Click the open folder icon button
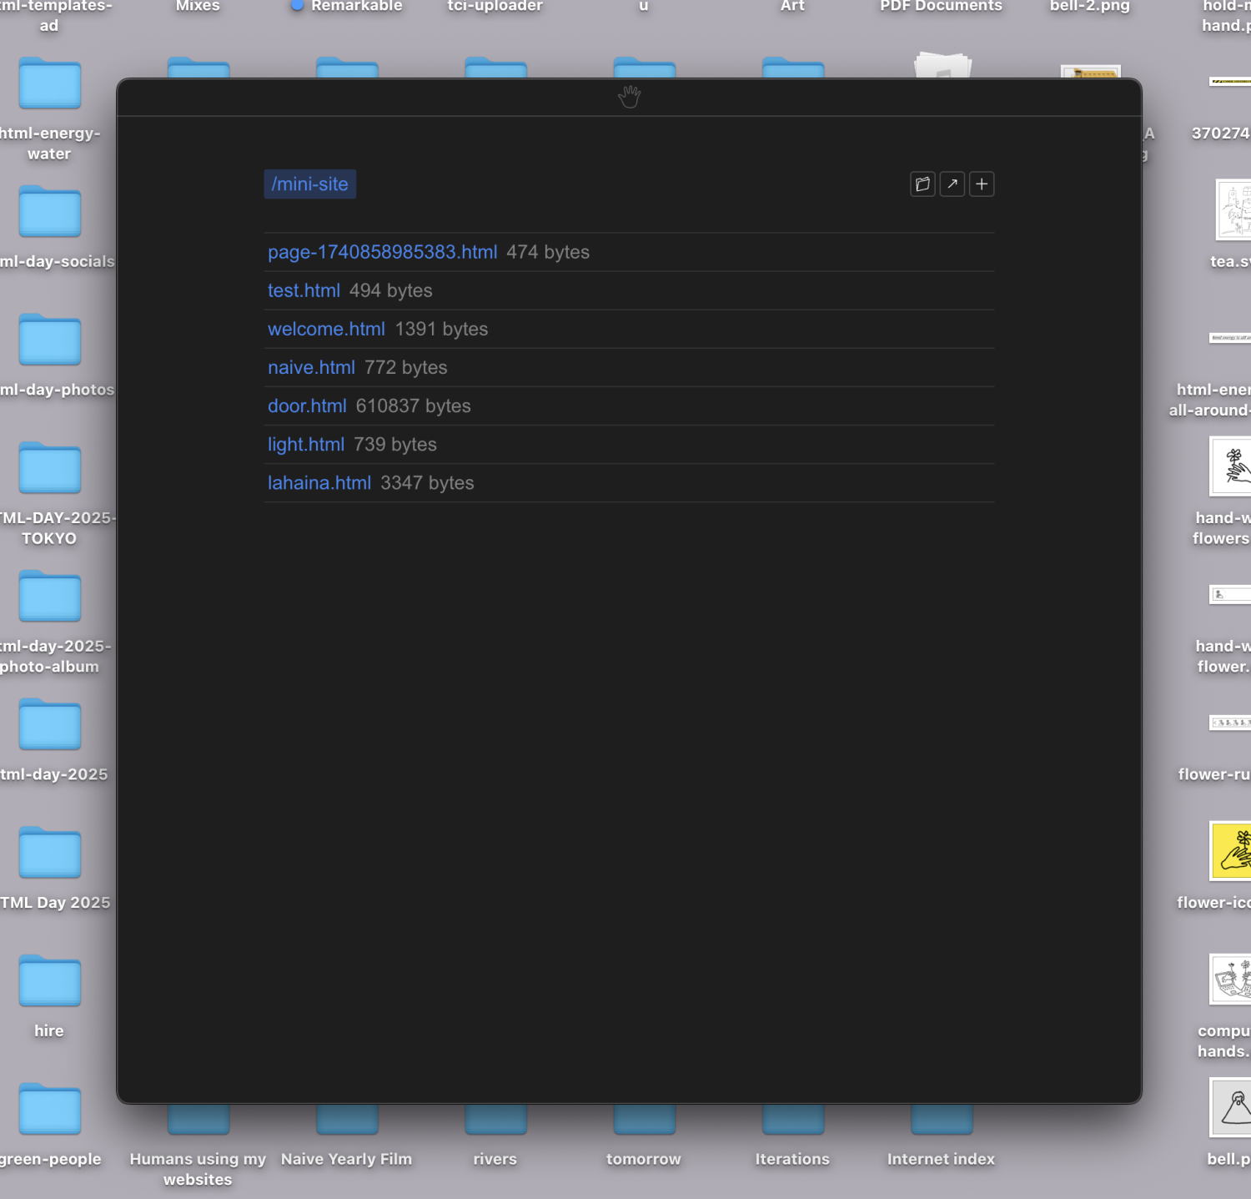The width and height of the screenshot is (1251, 1199). point(922,184)
